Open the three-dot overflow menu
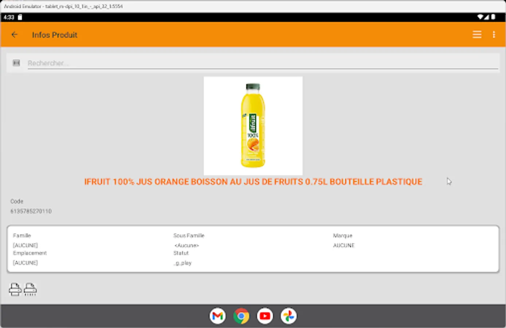 (494, 35)
